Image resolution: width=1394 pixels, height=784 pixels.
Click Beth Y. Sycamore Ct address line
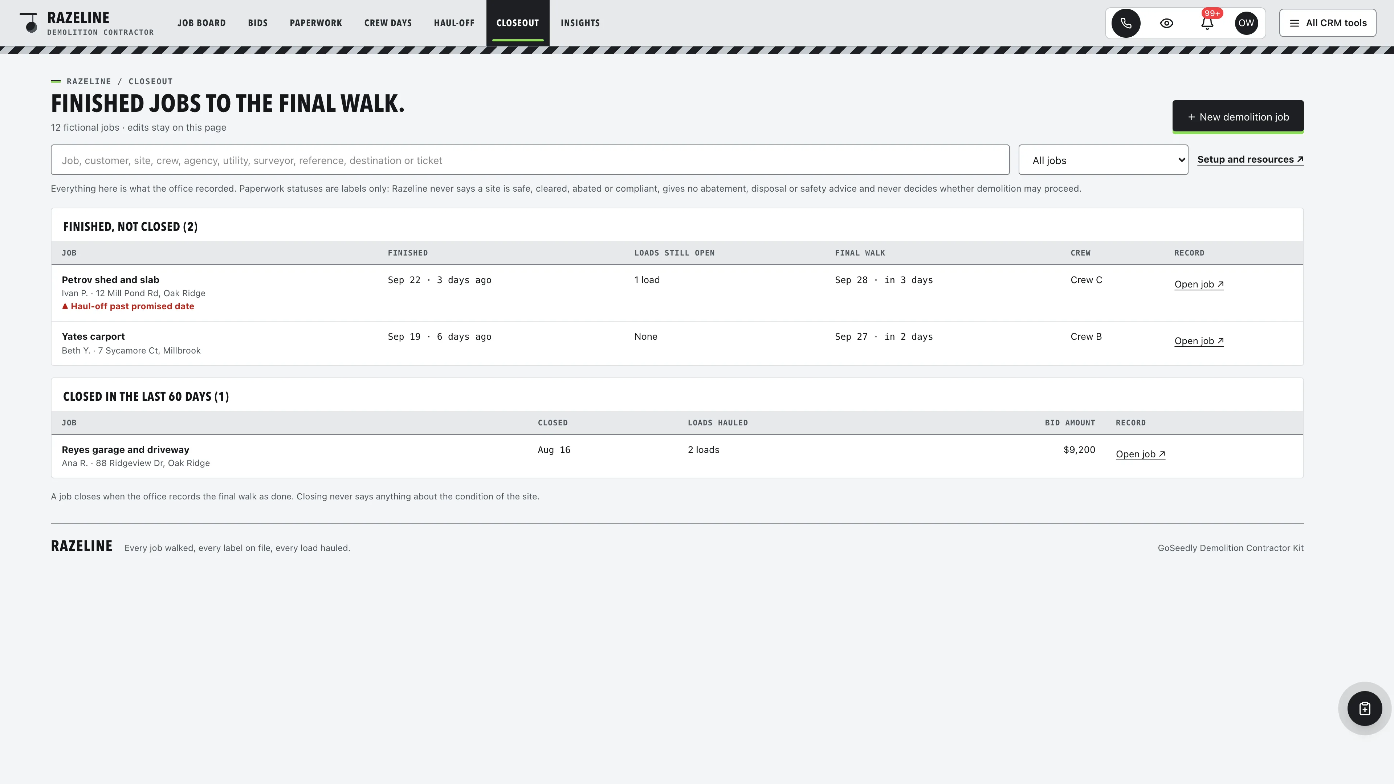[x=131, y=351]
